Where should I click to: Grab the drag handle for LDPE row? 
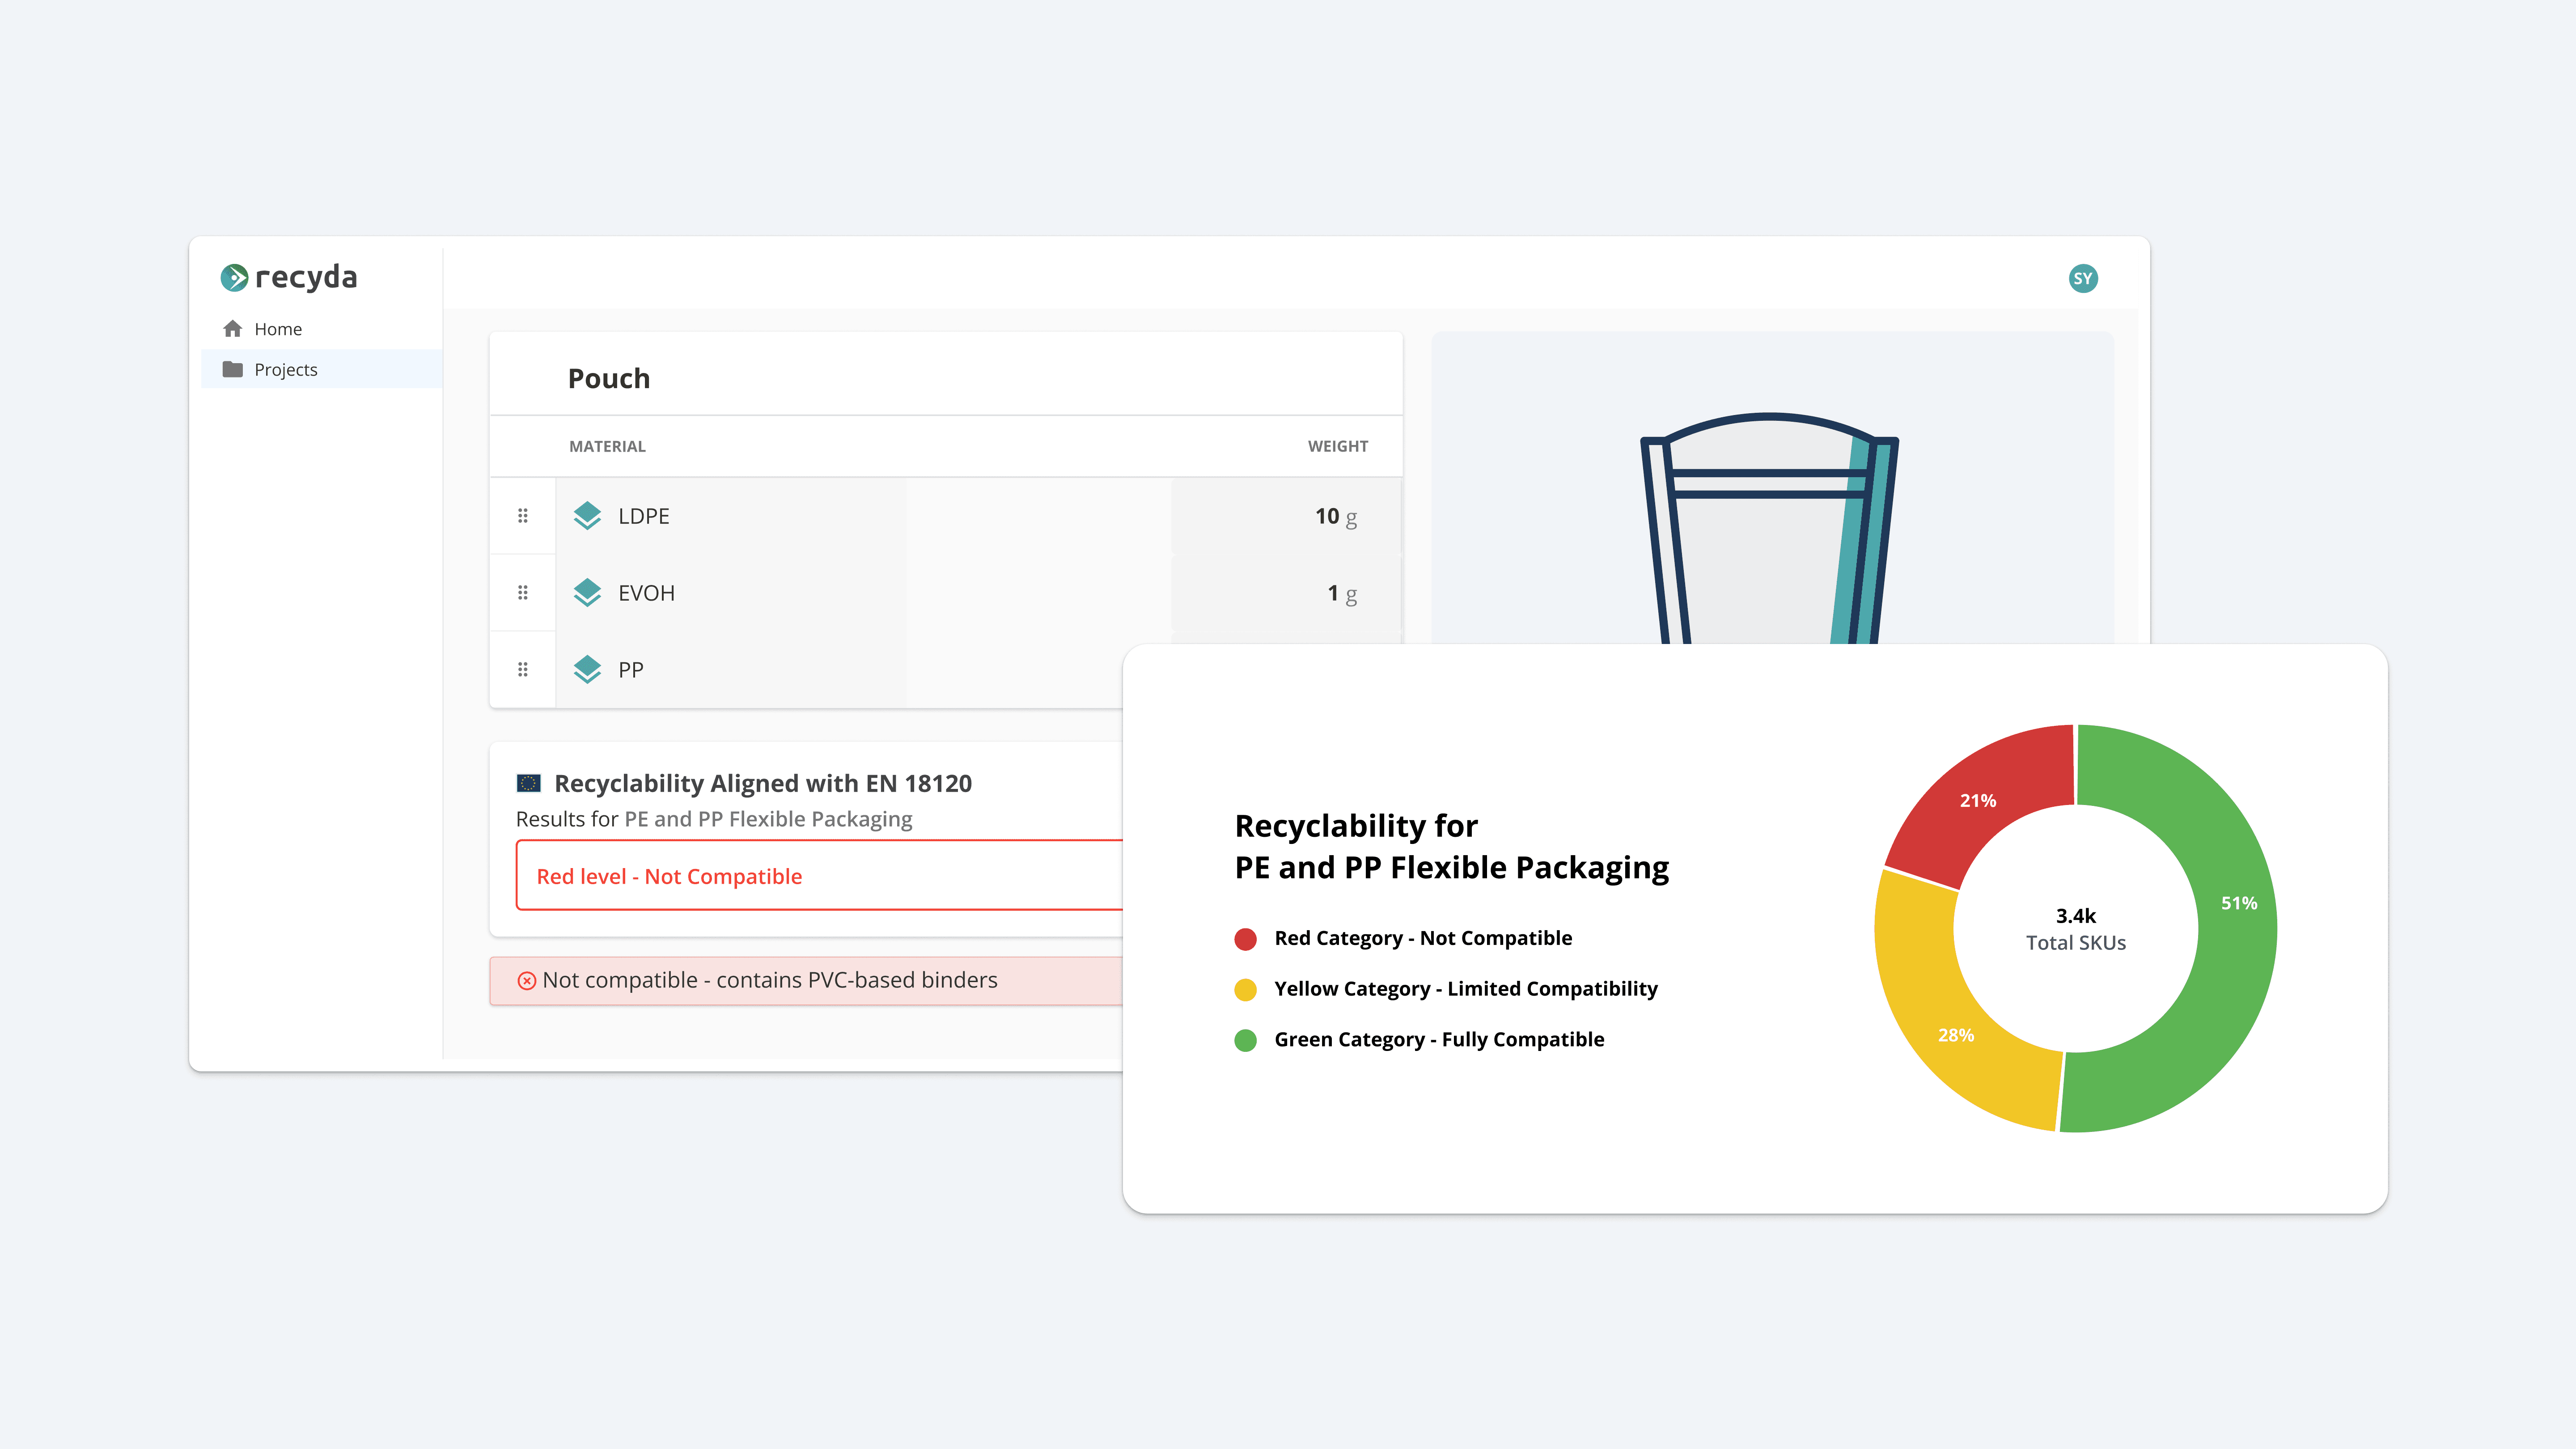coord(523,516)
